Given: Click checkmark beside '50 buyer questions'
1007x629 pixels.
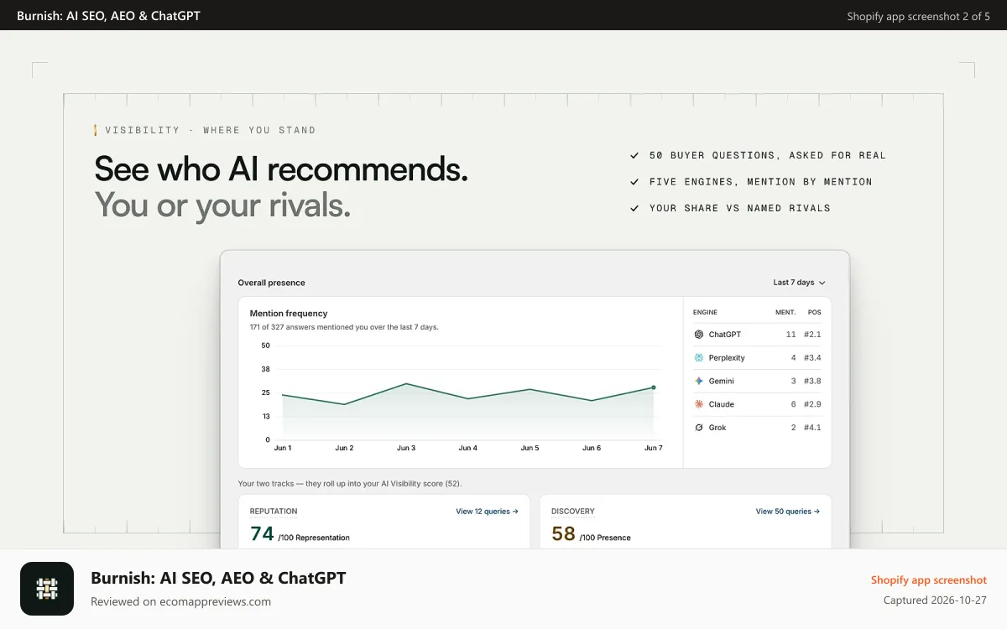Looking at the screenshot, I should coord(634,155).
